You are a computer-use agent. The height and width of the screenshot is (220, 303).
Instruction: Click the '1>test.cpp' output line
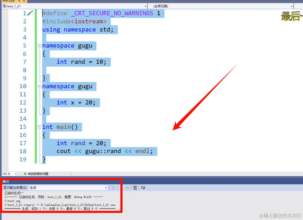tap(13, 201)
